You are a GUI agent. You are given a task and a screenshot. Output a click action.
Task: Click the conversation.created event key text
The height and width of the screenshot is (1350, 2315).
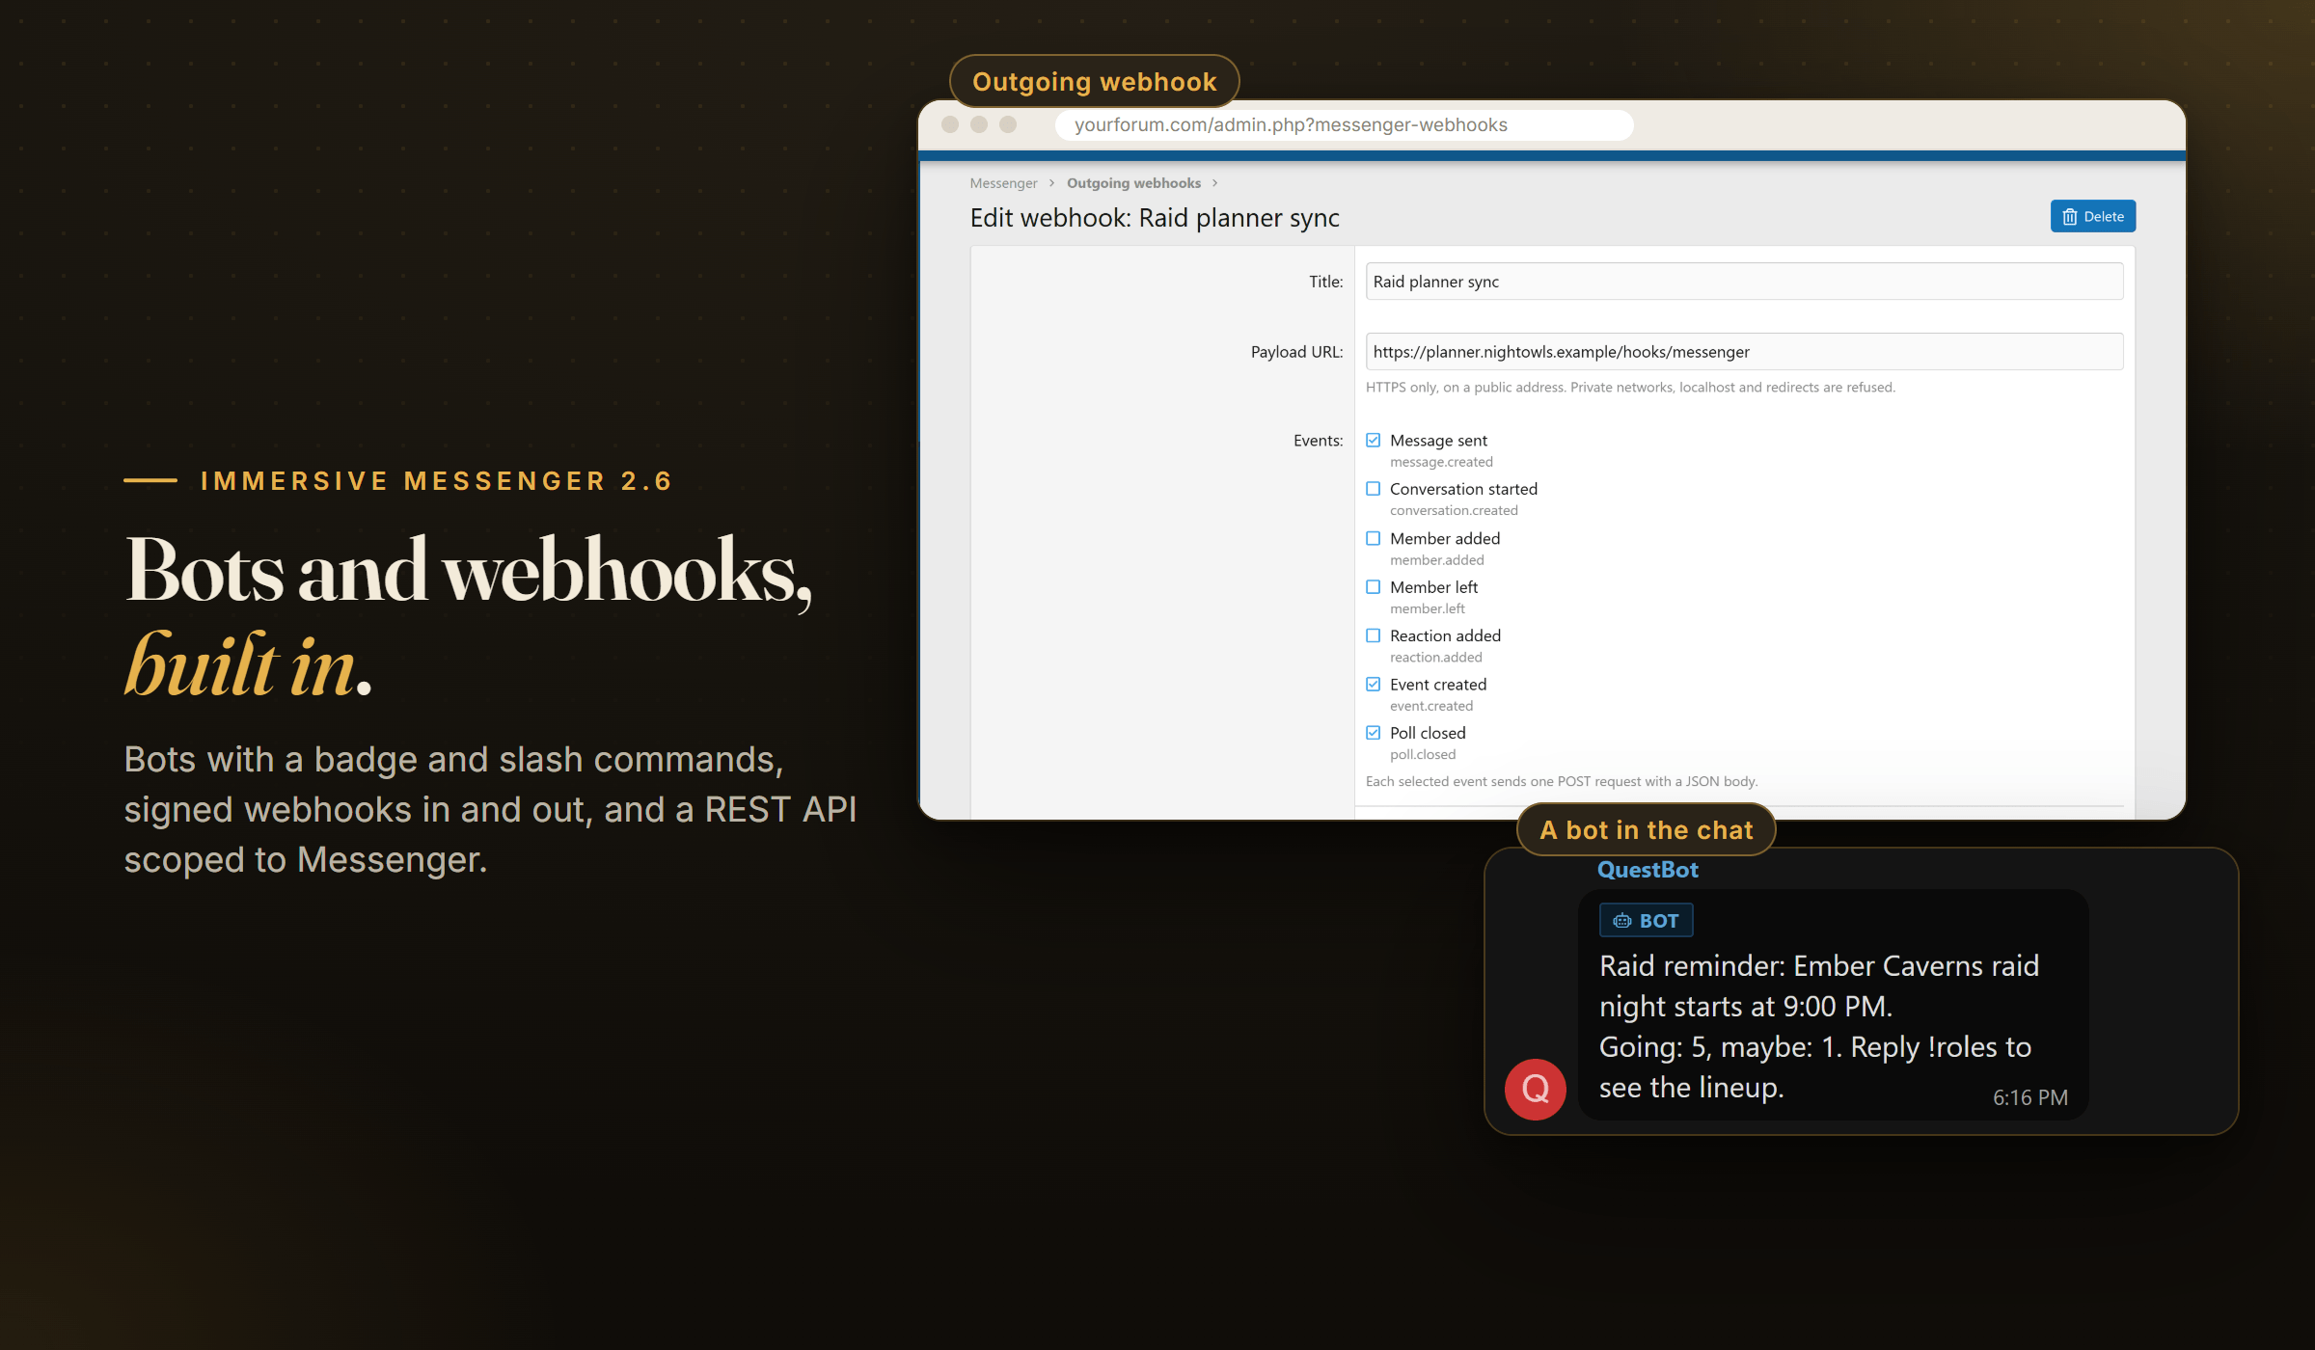1454,511
